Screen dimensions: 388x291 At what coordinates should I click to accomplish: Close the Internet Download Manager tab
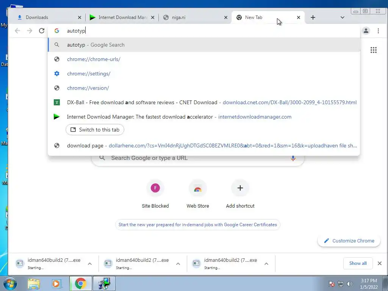(x=153, y=17)
